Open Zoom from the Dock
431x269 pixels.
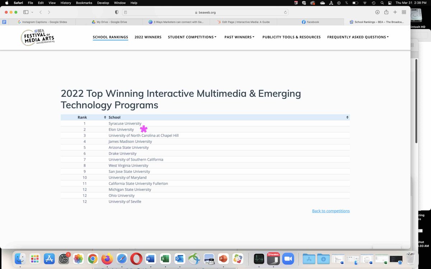tap(288, 259)
